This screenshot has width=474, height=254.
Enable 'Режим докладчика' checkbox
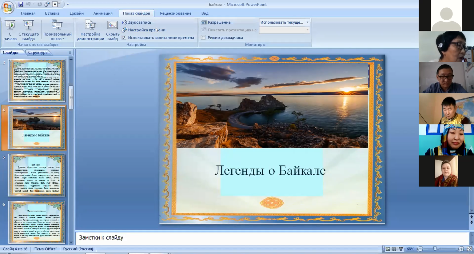[x=203, y=38]
